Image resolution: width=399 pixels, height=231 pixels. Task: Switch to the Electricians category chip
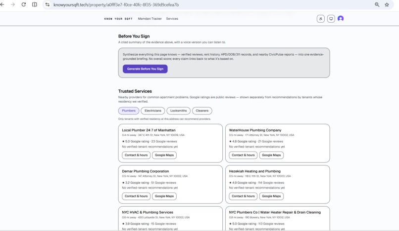pyautogui.click(x=152, y=111)
